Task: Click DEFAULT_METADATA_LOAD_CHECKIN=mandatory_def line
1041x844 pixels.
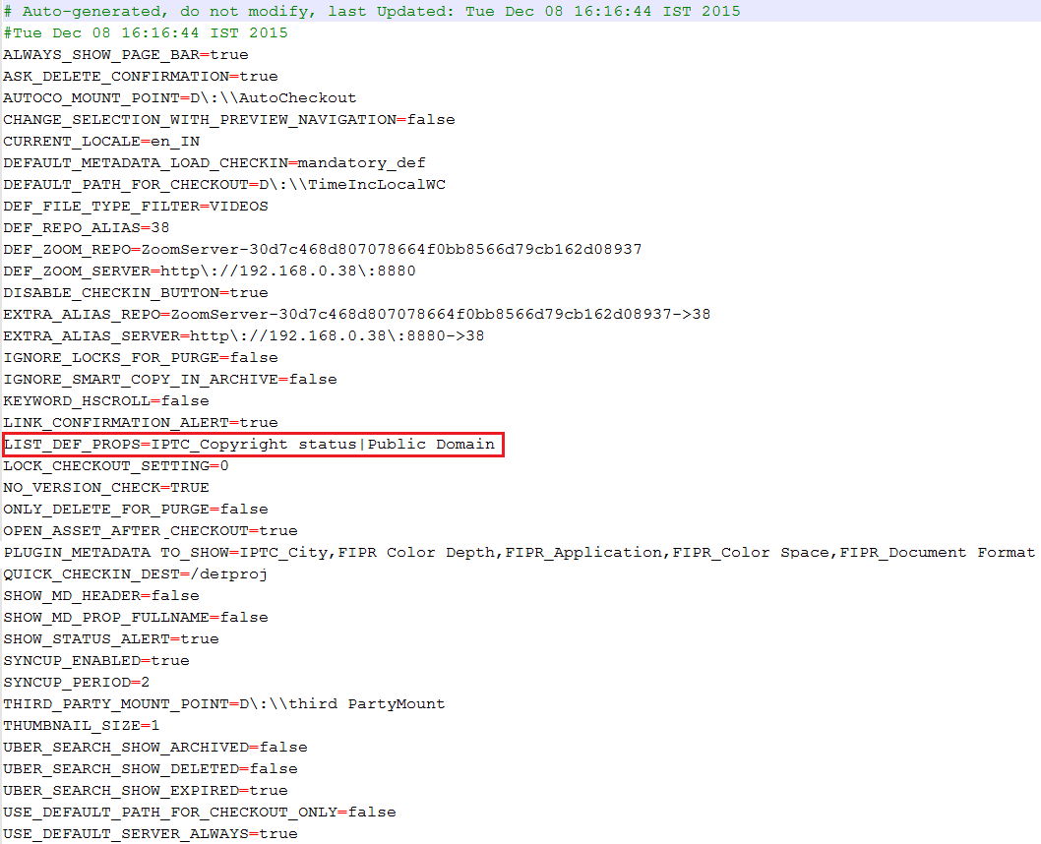Action: (x=214, y=162)
